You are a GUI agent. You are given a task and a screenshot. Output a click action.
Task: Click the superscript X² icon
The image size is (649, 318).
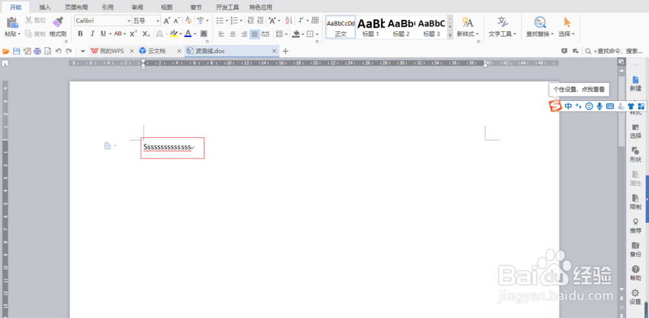133,34
